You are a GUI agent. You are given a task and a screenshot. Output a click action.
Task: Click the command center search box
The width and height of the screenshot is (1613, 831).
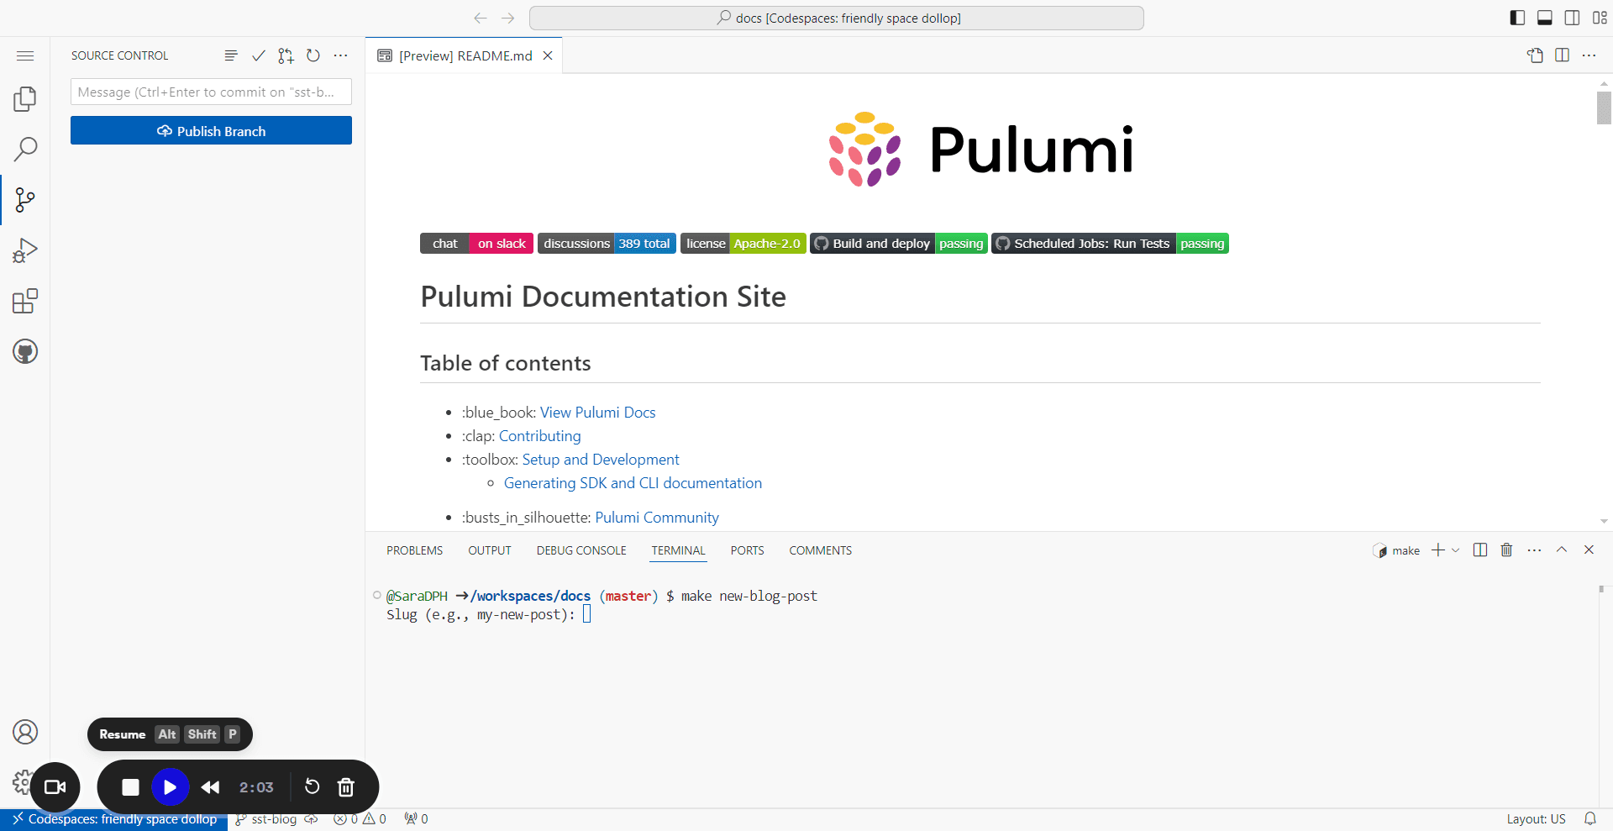(837, 18)
